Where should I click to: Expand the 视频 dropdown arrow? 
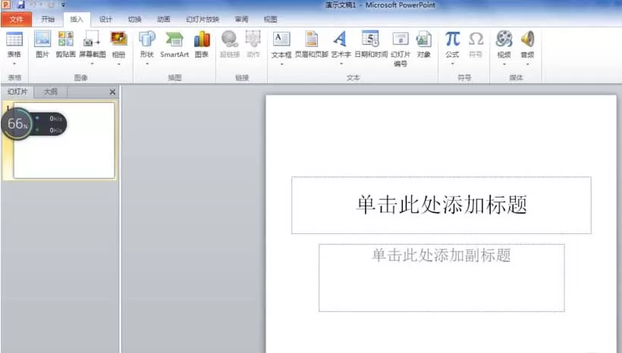(x=504, y=64)
